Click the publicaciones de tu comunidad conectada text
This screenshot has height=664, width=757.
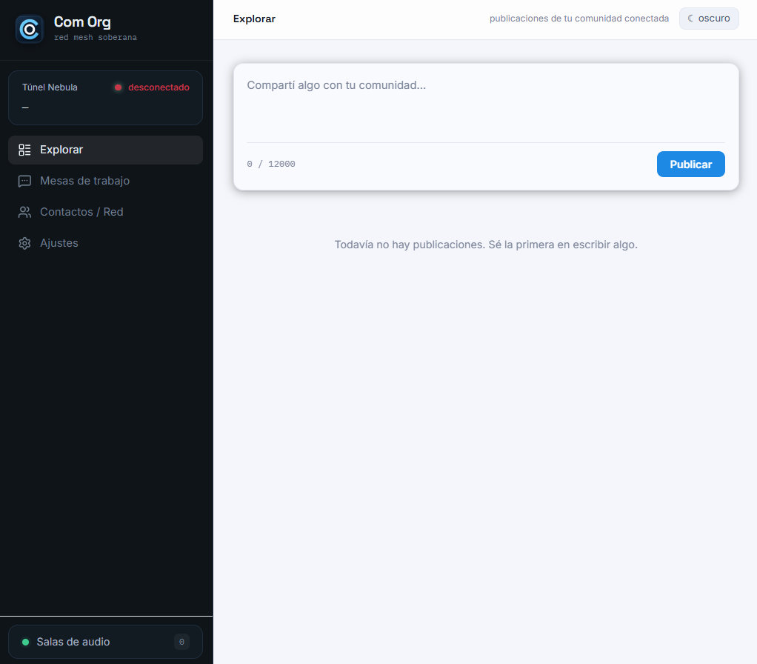pyautogui.click(x=578, y=19)
